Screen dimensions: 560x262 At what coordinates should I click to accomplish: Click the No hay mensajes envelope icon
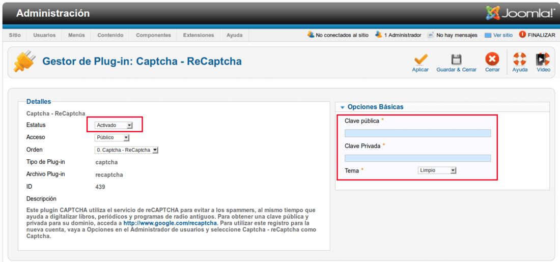point(431,35)
